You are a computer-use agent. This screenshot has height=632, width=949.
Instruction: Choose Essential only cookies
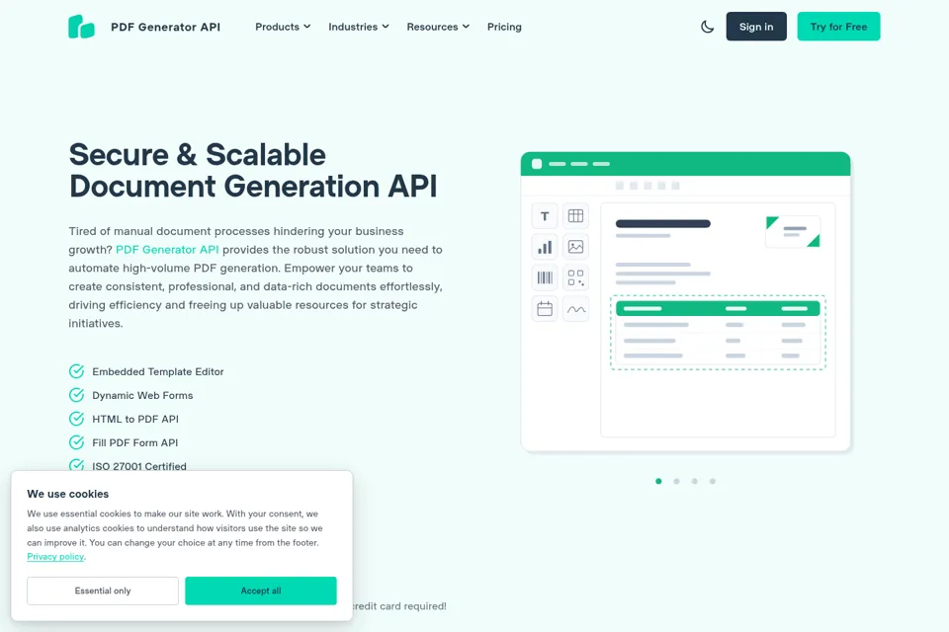point(102,591)
